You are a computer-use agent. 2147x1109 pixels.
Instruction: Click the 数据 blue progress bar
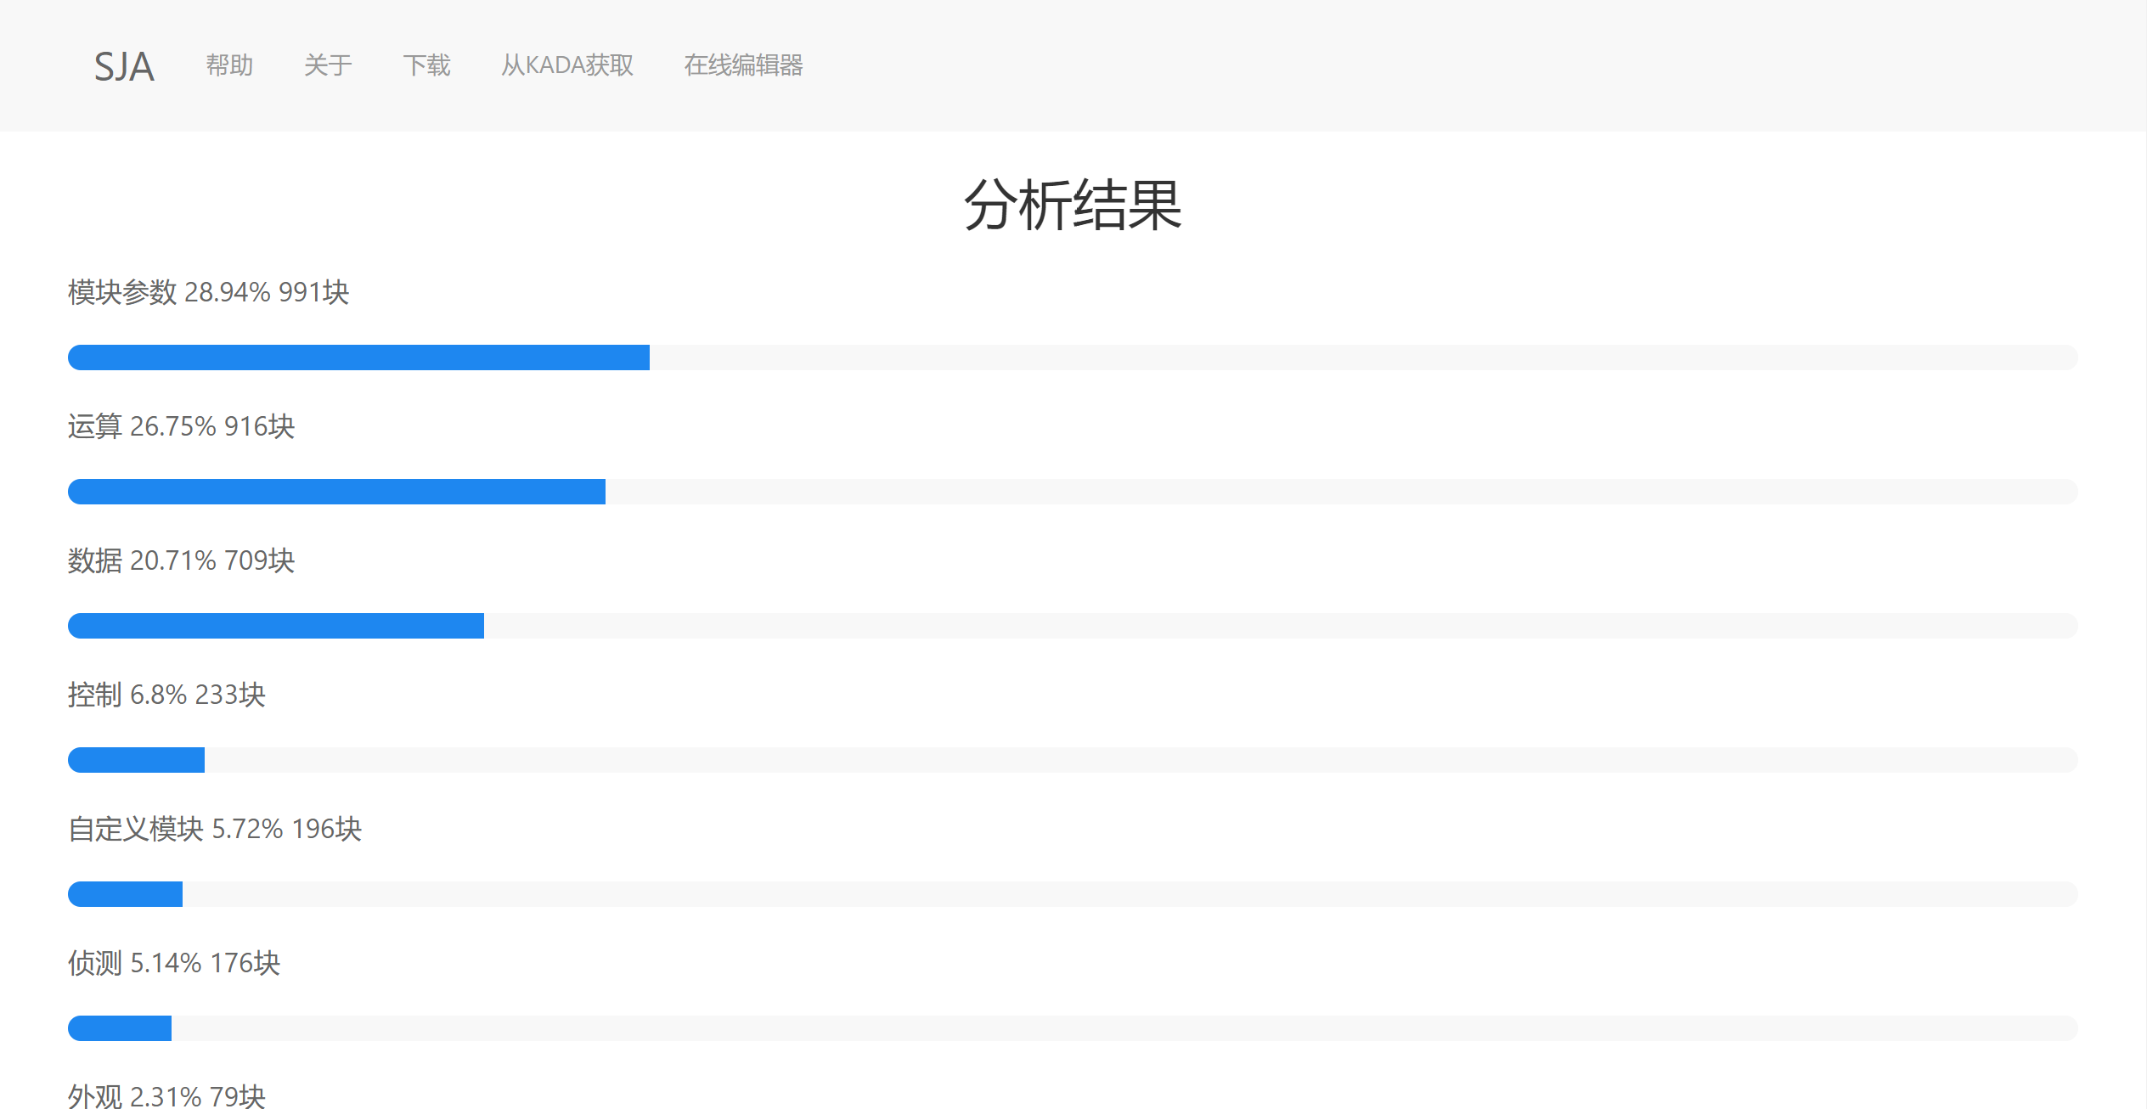276,626
